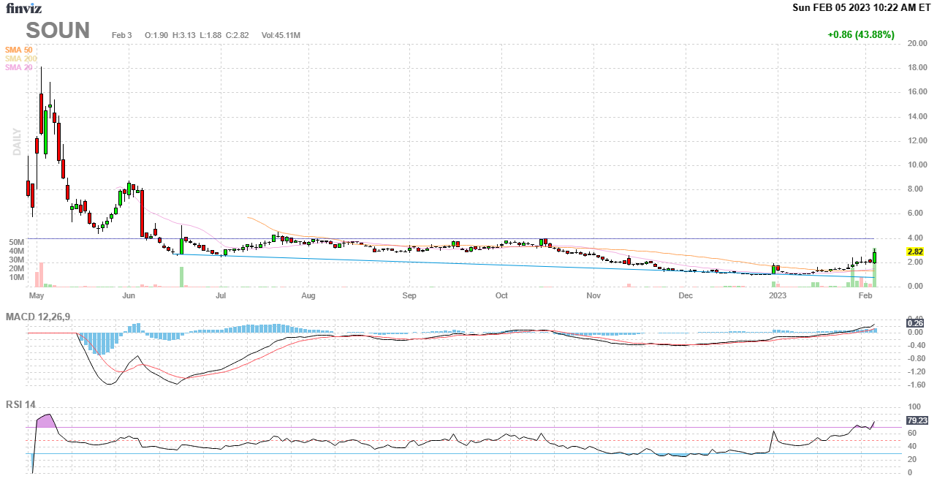The image size is (937, 484).
Task: Click the 79.23 RSI value tag
Action: (x=917, y=420)
